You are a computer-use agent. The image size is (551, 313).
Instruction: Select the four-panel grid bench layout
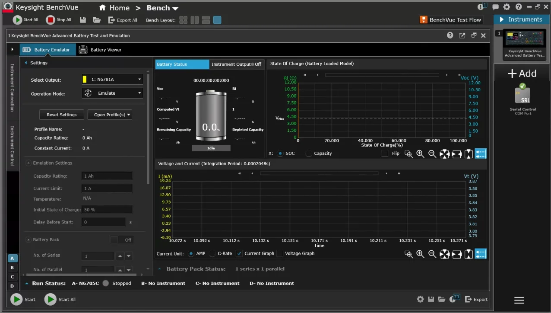pyautogui.click(x=183, y=20)
